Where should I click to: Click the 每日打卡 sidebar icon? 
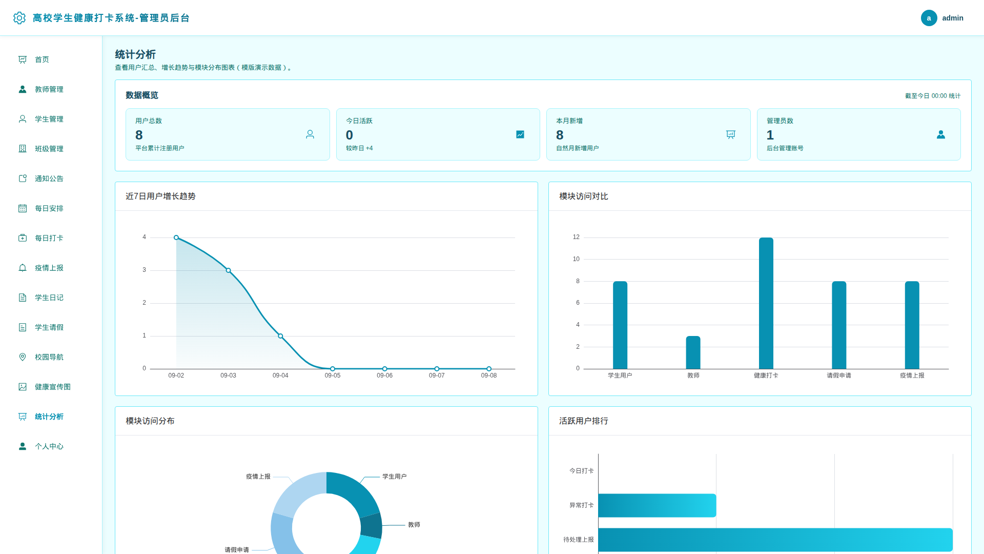click(x=23, y=238)
